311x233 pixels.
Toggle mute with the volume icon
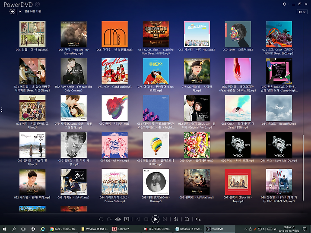click(x=176, y=219)
